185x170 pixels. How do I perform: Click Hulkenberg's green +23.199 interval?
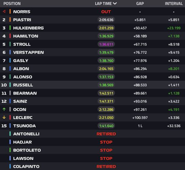coord(174,28)
